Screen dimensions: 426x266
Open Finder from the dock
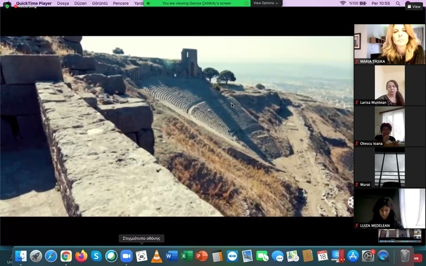[x=21, y=256]
